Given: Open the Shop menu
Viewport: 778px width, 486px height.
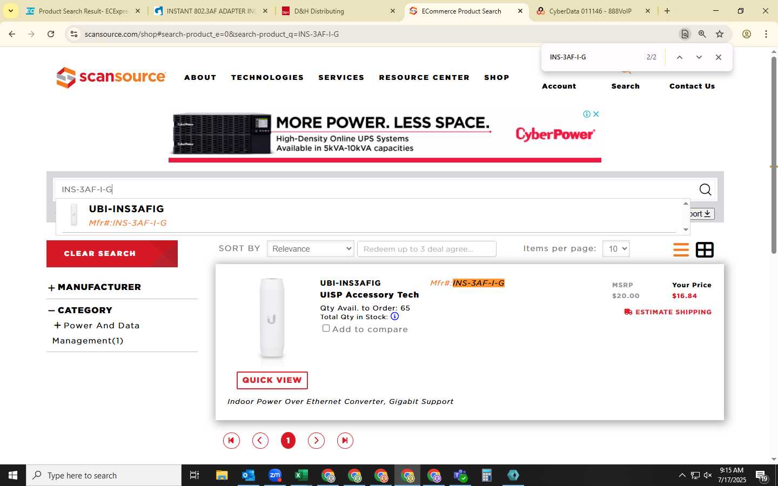Looking at the screenshot, I should 497,78.
